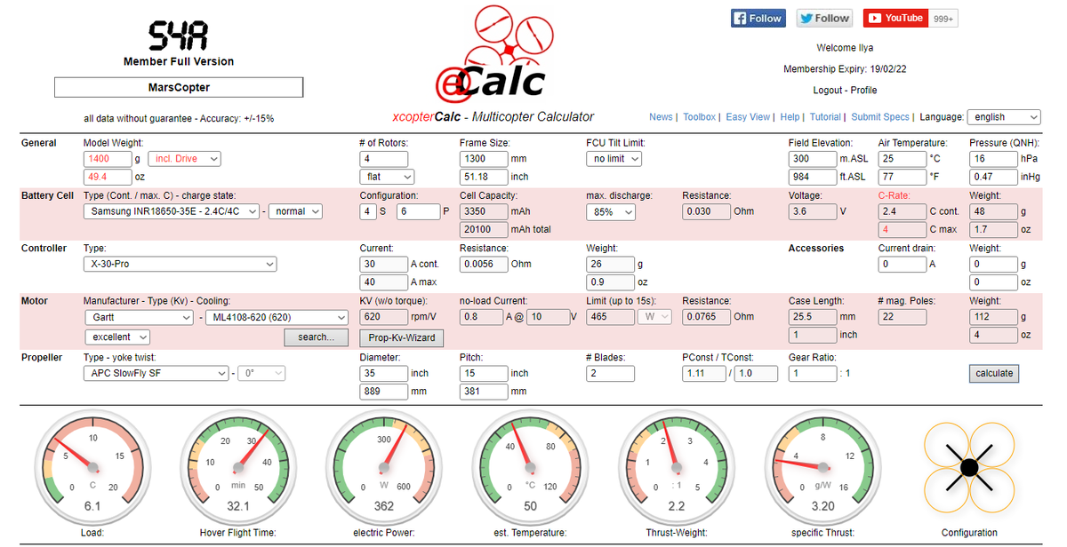
Task: Open the max. discharge 85% dropdown
Action: [611, 212]
